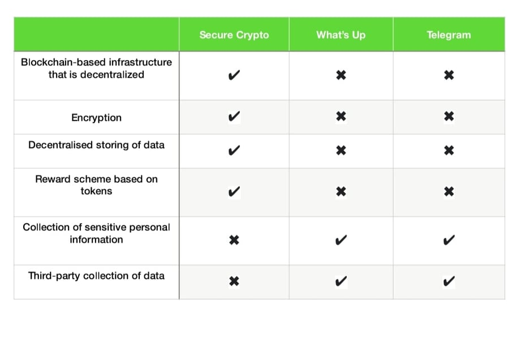520x338 pixels.
Task: Click Secure Crypto checkmark for Blockchain-based infrastructure
Action: pos(234,75)
